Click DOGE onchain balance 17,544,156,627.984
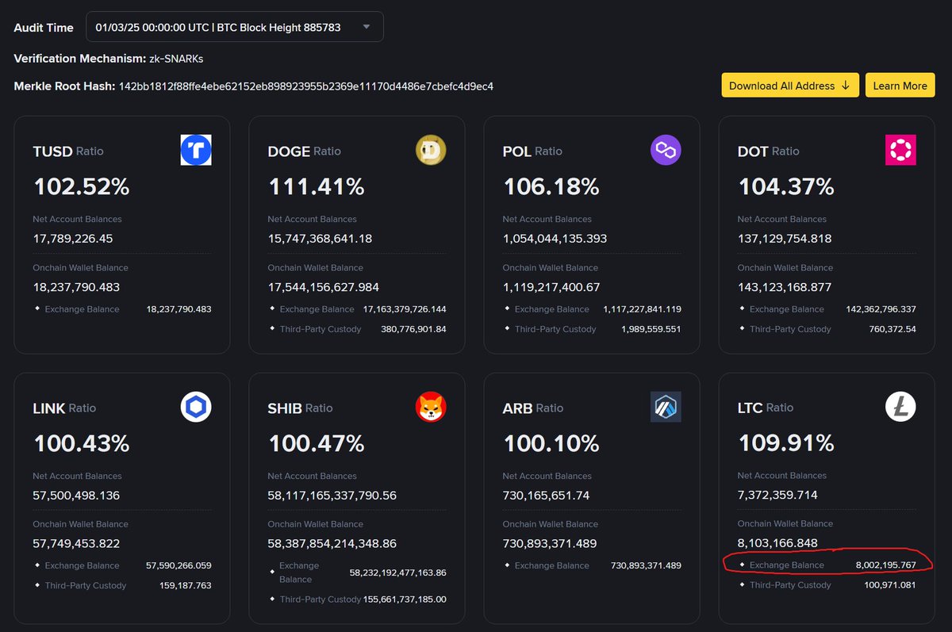The width and height of the screenshot is (952, 632). click(x=324, y=287)
